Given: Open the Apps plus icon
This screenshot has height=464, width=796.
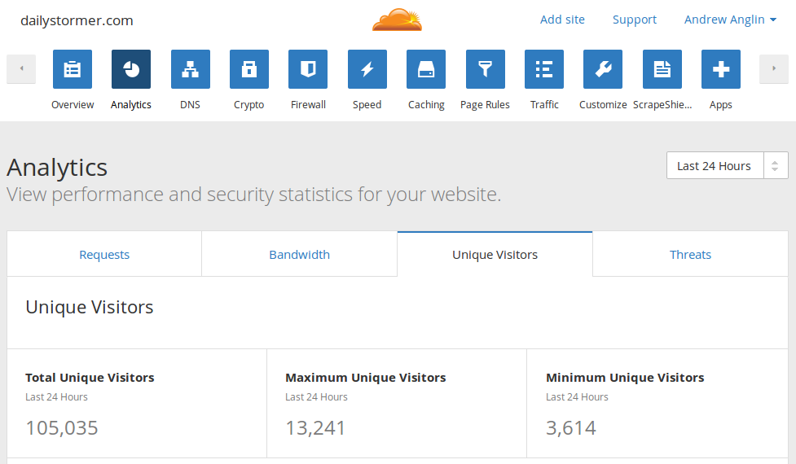Looking at the screenshot, I should click(x=721, y=69).
